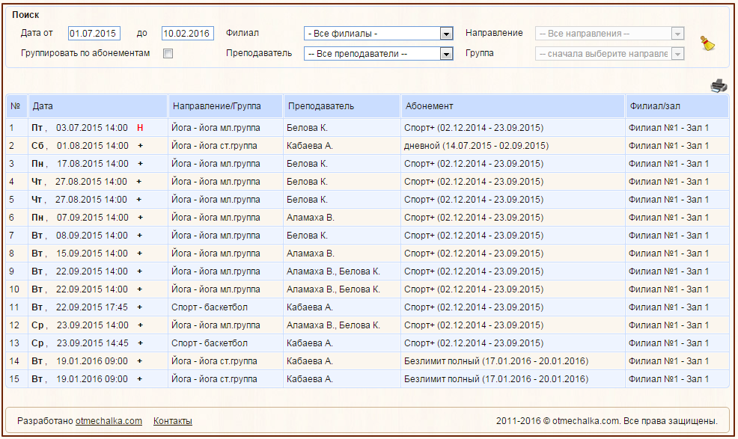Click 'Кабаева А.' in row 2
Viewport: 738px width, 439px height.
[x=310, y=146]
